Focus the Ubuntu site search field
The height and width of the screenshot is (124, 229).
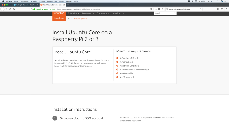click(x=163, y=13)
